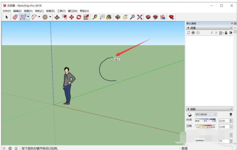Activate the Orbit camera tool

[118, 17]
